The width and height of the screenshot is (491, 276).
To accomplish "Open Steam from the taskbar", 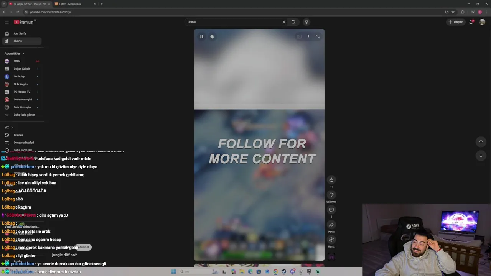I will click(284, 271).
